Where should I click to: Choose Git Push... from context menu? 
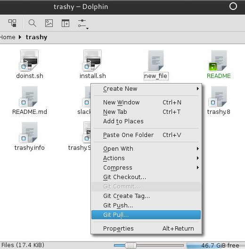coord(146,206)
